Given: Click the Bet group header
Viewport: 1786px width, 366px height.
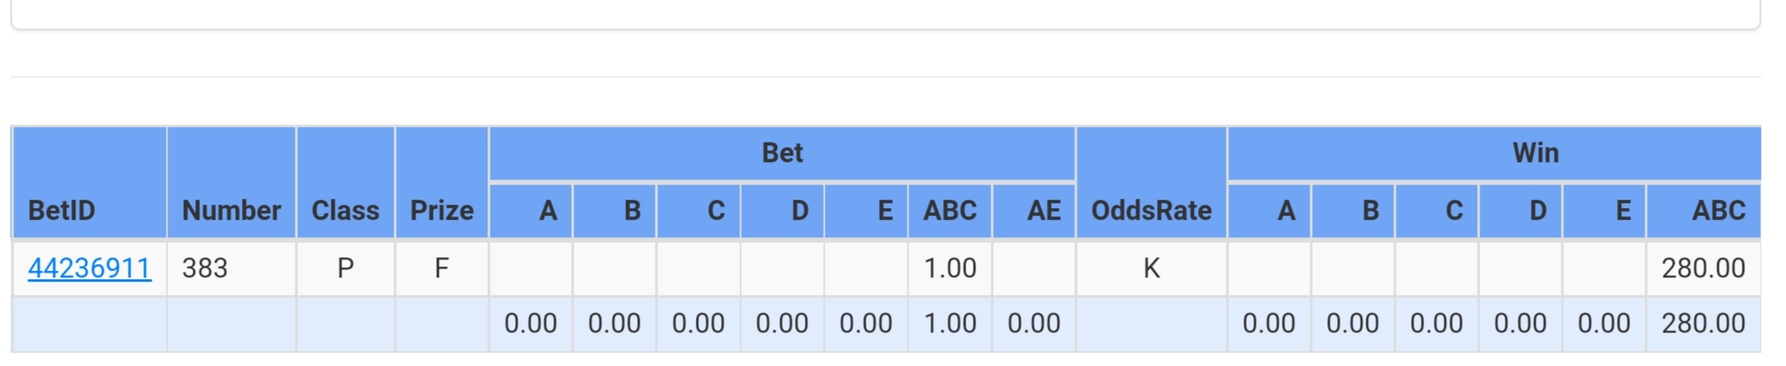Looking at the screenshot, I should pos(782,153).
